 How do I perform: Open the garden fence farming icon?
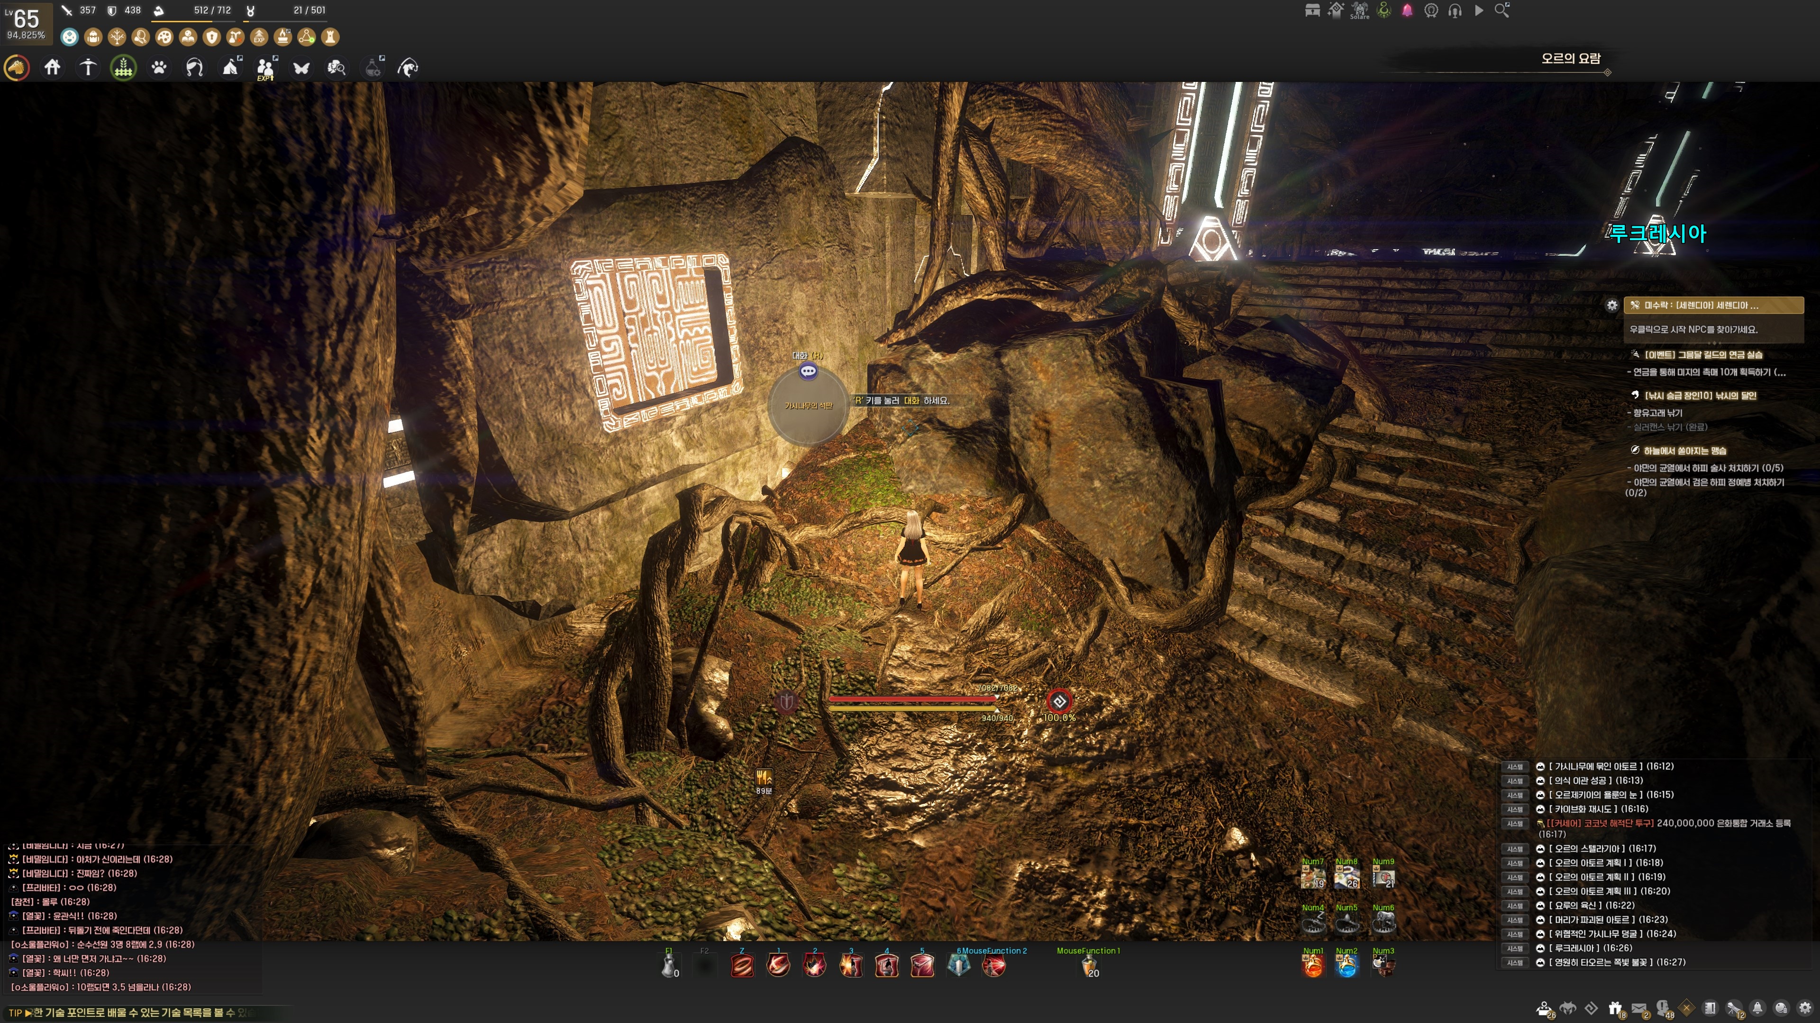(x=124, y=68)
